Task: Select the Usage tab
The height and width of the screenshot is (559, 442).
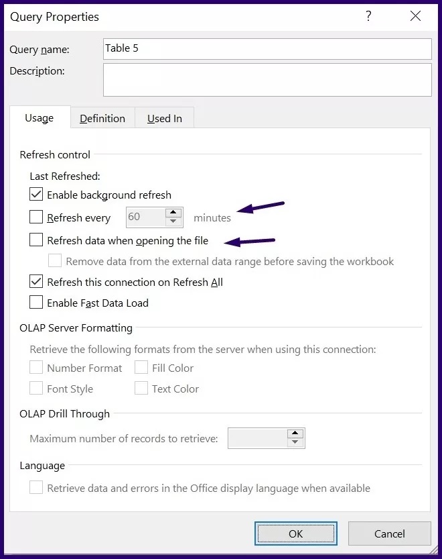Action: (40, 117)
